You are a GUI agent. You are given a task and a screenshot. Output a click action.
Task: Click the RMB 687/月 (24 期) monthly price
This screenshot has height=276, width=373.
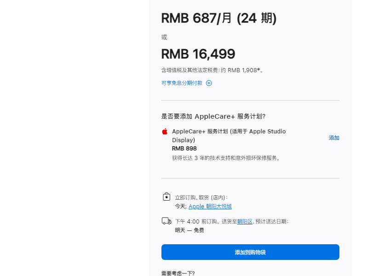(x=219, y=18)
